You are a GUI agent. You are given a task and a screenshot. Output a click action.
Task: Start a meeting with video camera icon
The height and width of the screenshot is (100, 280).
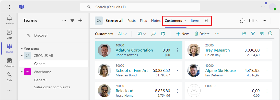click(251, 21)
